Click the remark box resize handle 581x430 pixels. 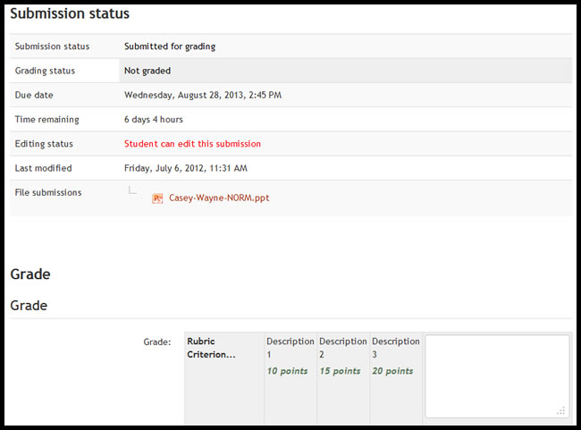point(561,410)
